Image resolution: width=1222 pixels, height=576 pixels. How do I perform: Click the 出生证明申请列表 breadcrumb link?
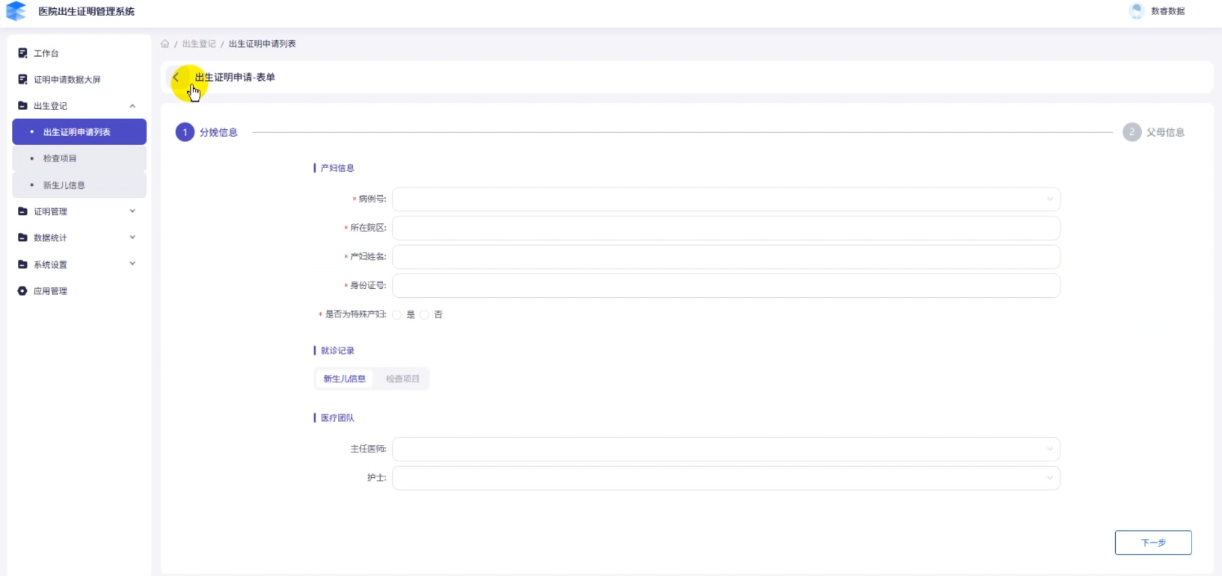point(262,44)
